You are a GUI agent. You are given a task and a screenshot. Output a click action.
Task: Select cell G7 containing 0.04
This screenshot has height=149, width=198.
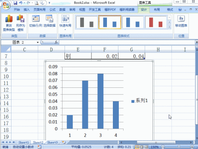coord(131,56)
